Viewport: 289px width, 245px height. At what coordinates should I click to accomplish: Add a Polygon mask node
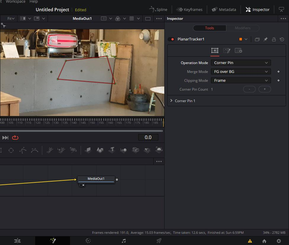click(x=23, y=150)
